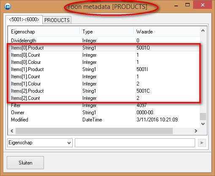Select the Items[0].Product row
The height and width of the screenshot is (176, 215).
point(104,48)
